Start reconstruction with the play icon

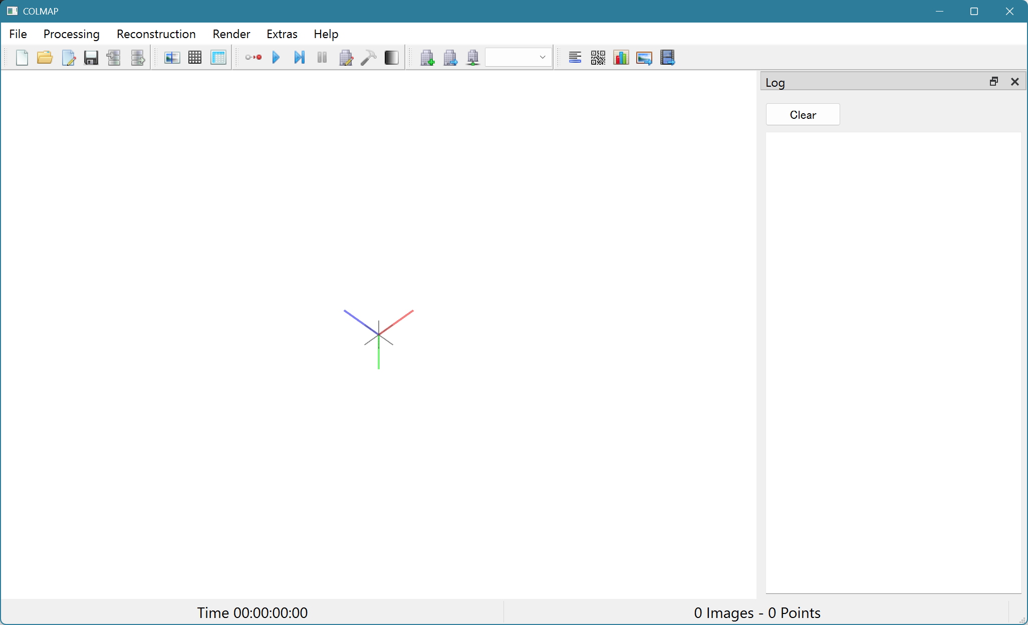click(276, 58)
